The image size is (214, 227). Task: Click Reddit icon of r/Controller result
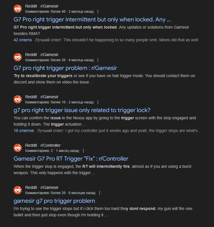pos(18,148)
